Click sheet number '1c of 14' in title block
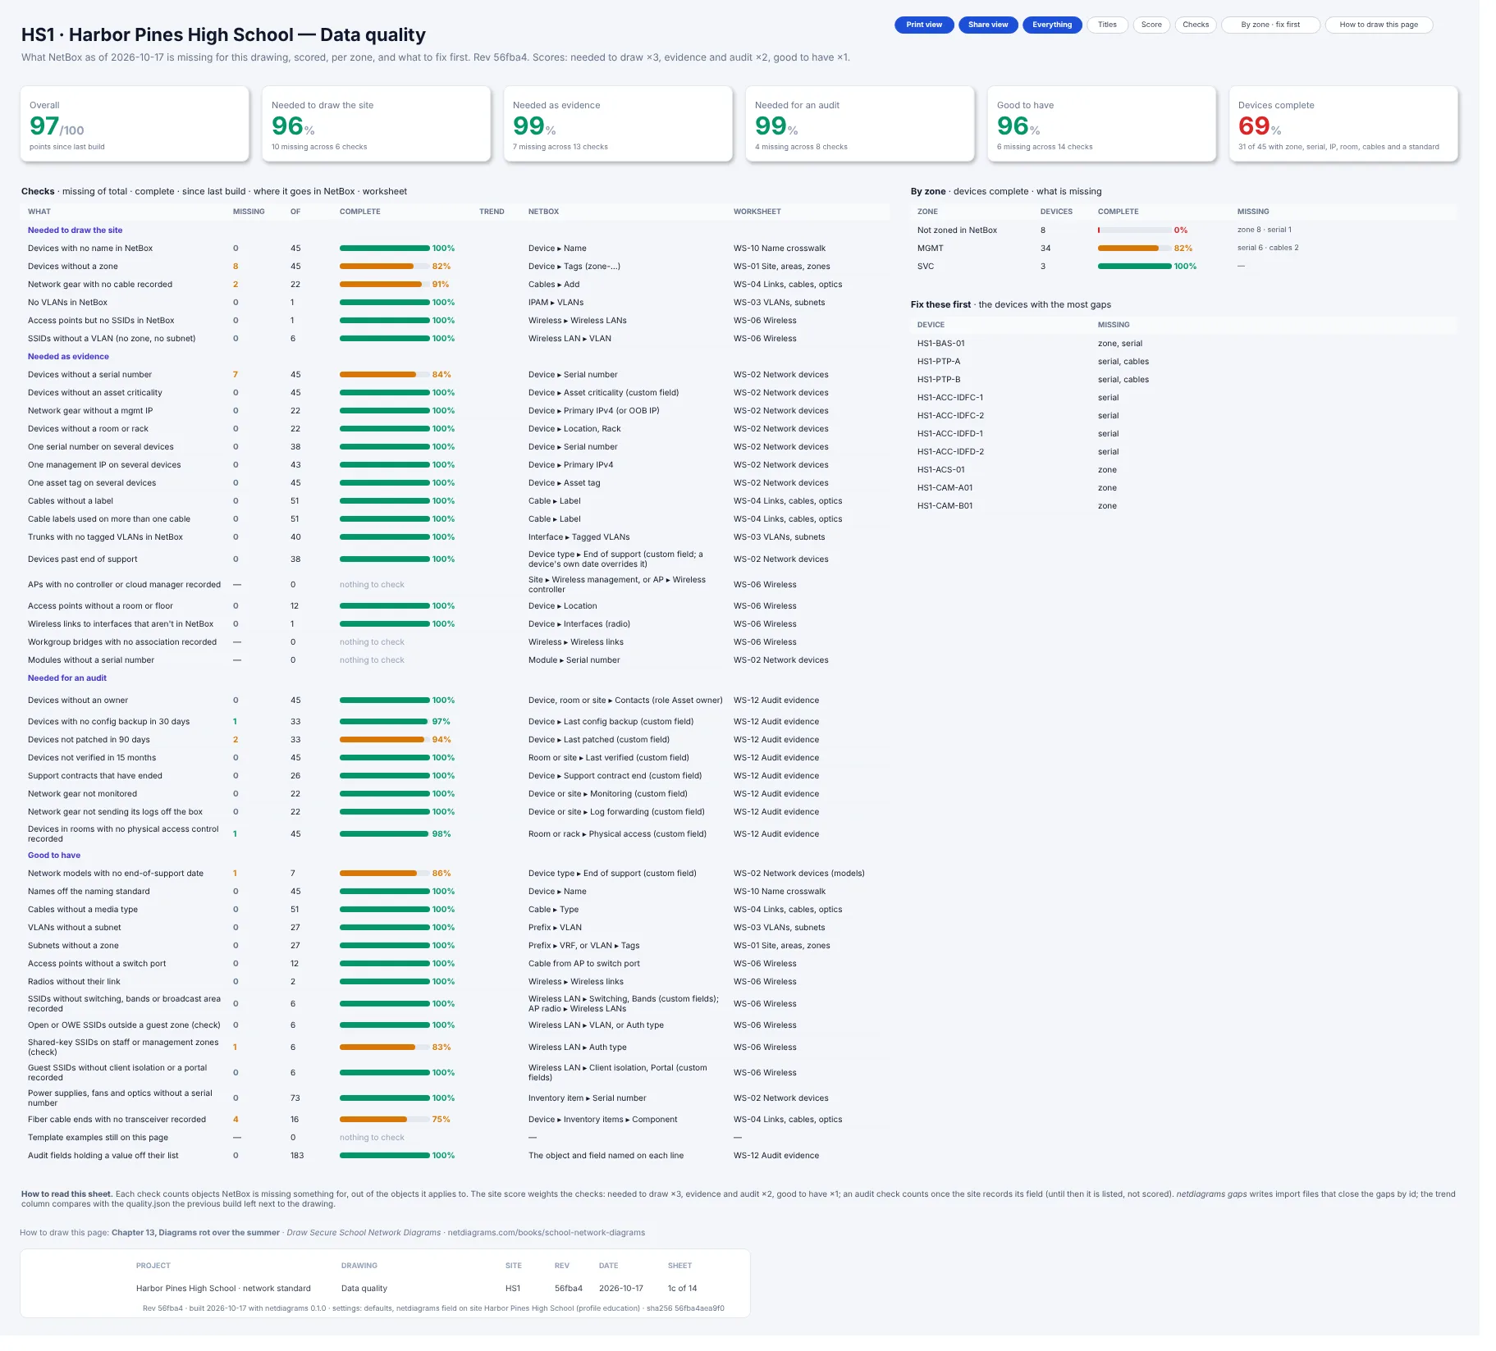The image size is (1496, 1351). coord(682,1289)
